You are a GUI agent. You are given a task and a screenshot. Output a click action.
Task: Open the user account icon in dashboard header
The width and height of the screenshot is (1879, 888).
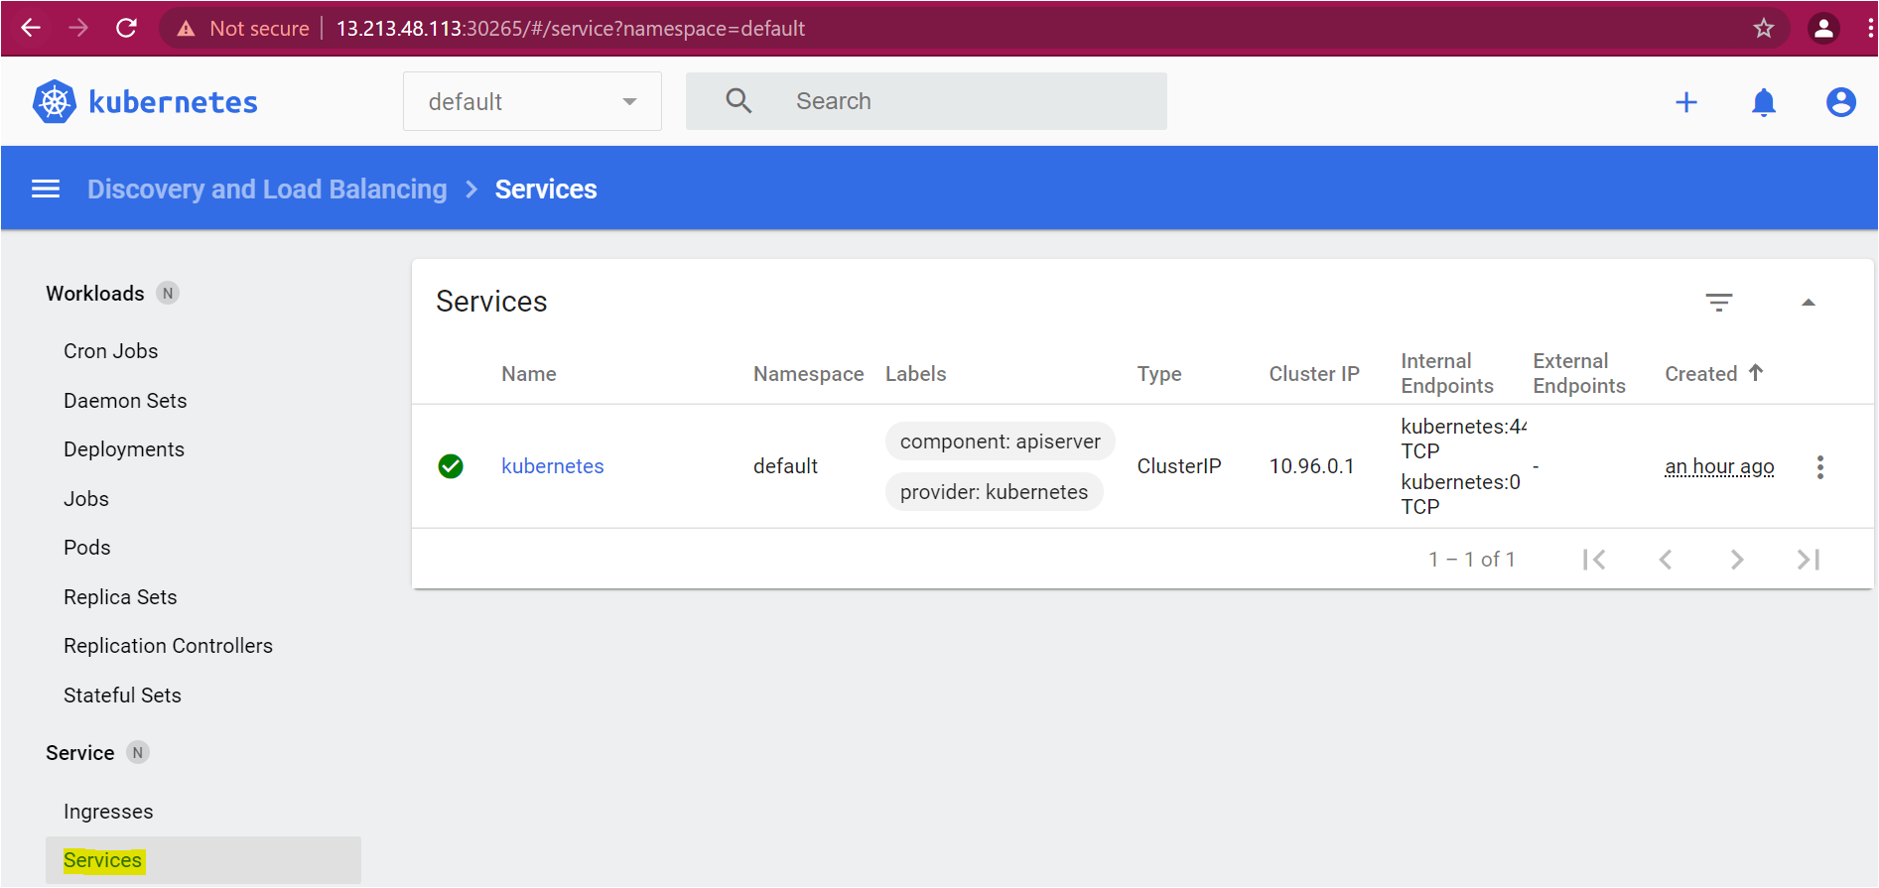(x=1841, y=102)
